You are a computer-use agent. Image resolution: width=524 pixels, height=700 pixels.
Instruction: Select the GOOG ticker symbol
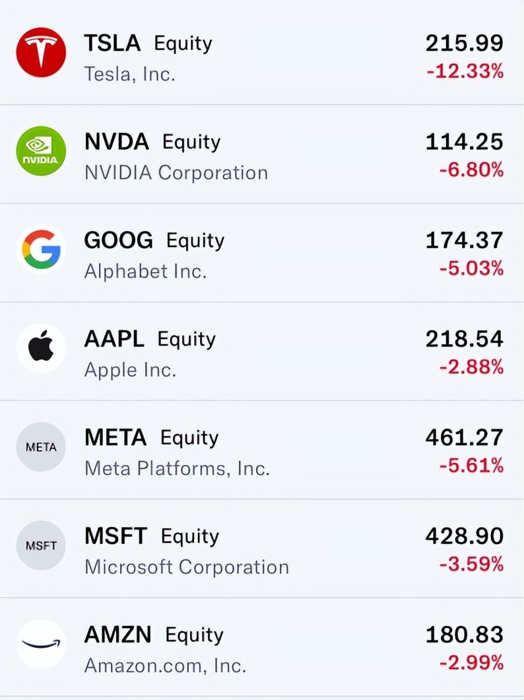point(118,240)
